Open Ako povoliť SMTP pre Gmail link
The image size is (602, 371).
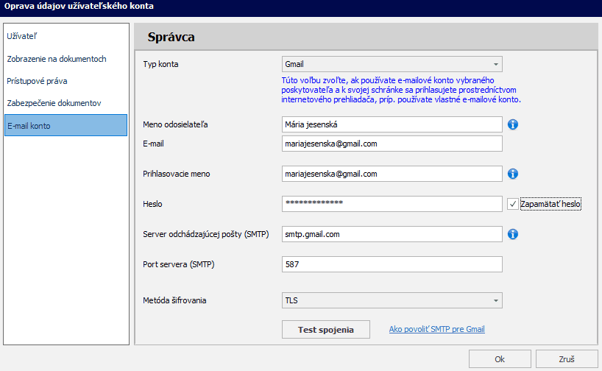[x=436, y=330]
